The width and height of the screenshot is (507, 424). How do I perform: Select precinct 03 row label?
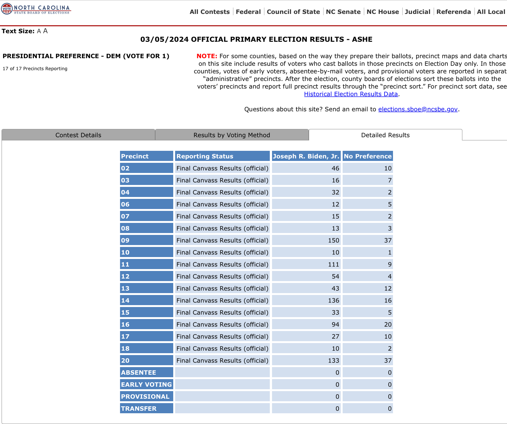147,180
